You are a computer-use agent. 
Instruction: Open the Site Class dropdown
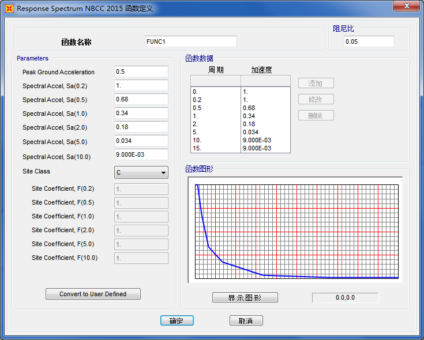click(141, 172)
